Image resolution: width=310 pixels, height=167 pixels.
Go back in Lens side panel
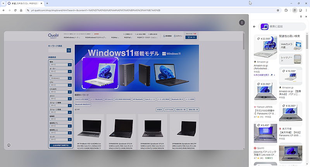pyautogui.click(x=254, y=26)
